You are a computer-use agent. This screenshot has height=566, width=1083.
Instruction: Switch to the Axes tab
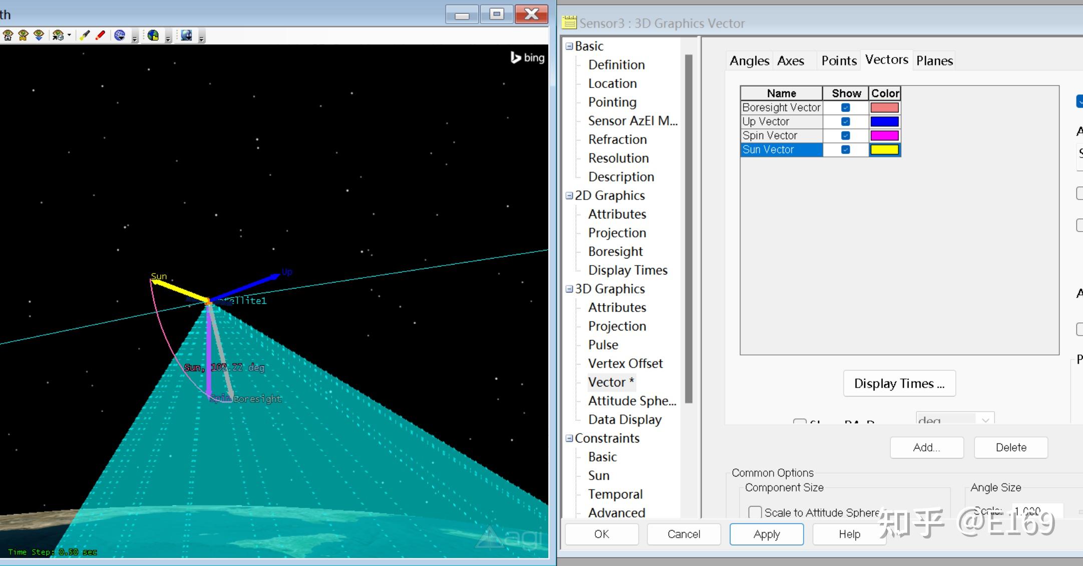[791, 61]
